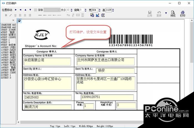Select the Pieces field showing 1

pyautogui.click(x=89, y=106)
